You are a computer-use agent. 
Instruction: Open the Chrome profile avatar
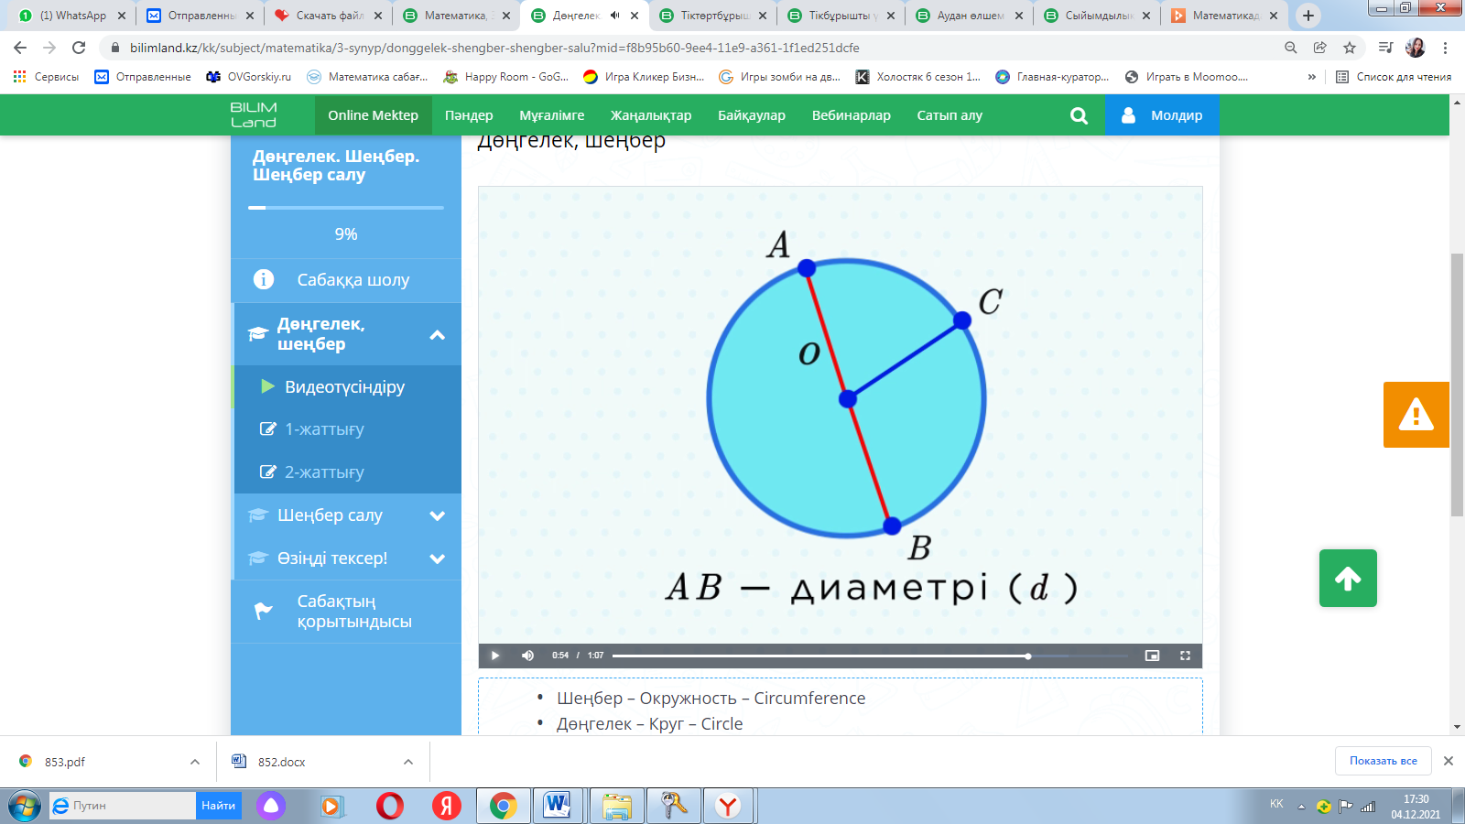coord(1416,48)
